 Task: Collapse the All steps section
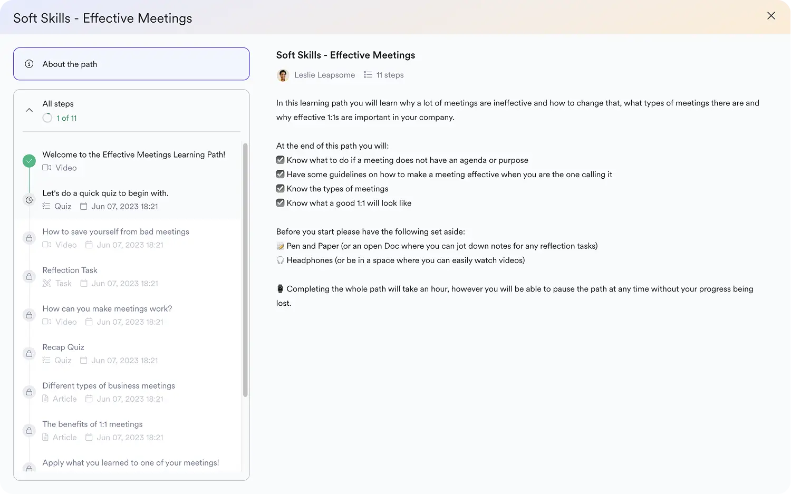[x=29, y=110]
